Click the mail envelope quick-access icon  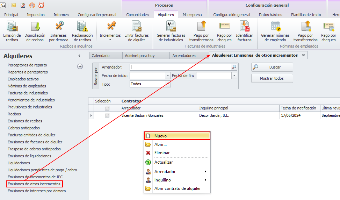(14, 5)
